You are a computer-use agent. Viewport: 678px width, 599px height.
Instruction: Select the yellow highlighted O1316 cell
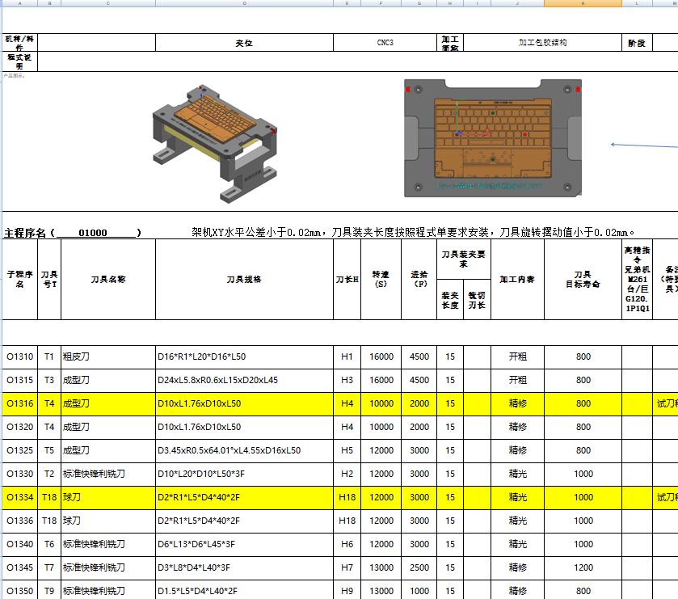click(x=20, y=403)
